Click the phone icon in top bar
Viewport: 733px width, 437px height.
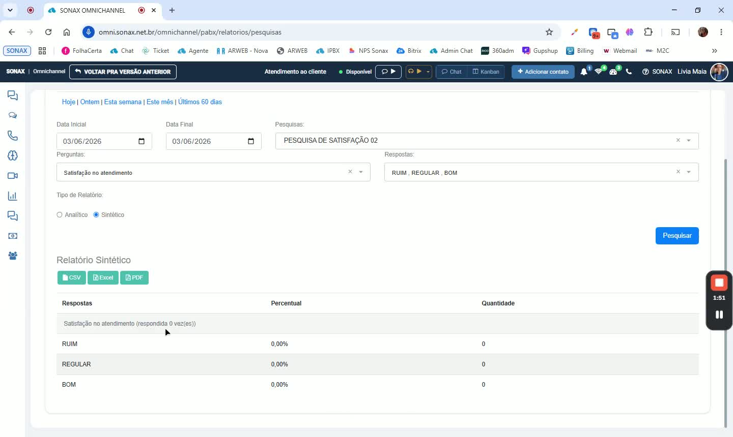tap(629, 72)
